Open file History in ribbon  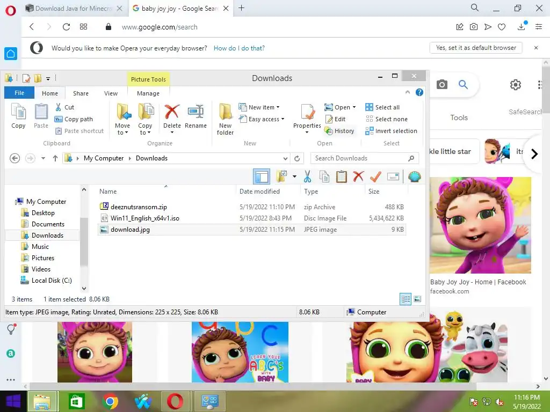coord(339,131)
